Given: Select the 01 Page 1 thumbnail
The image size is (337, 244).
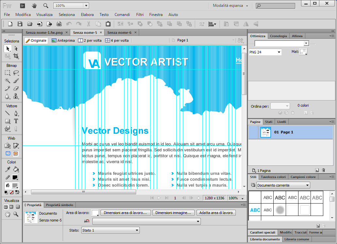Looking at the screenshot, I should tap(265, 132).
